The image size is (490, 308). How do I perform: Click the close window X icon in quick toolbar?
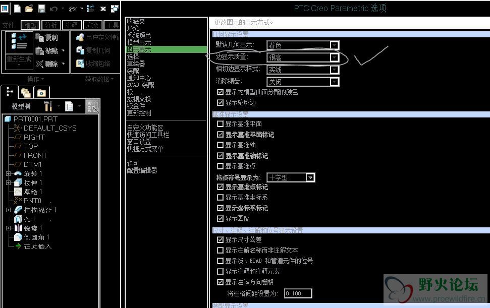point(103,9)
